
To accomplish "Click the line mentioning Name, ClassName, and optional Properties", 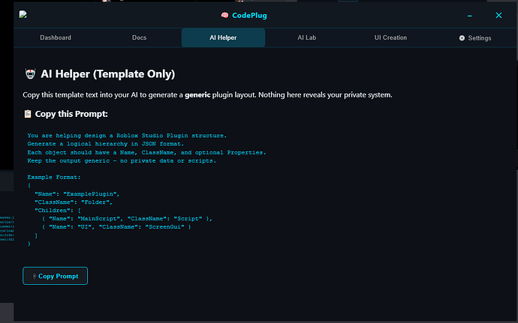I will click(146, 152).
